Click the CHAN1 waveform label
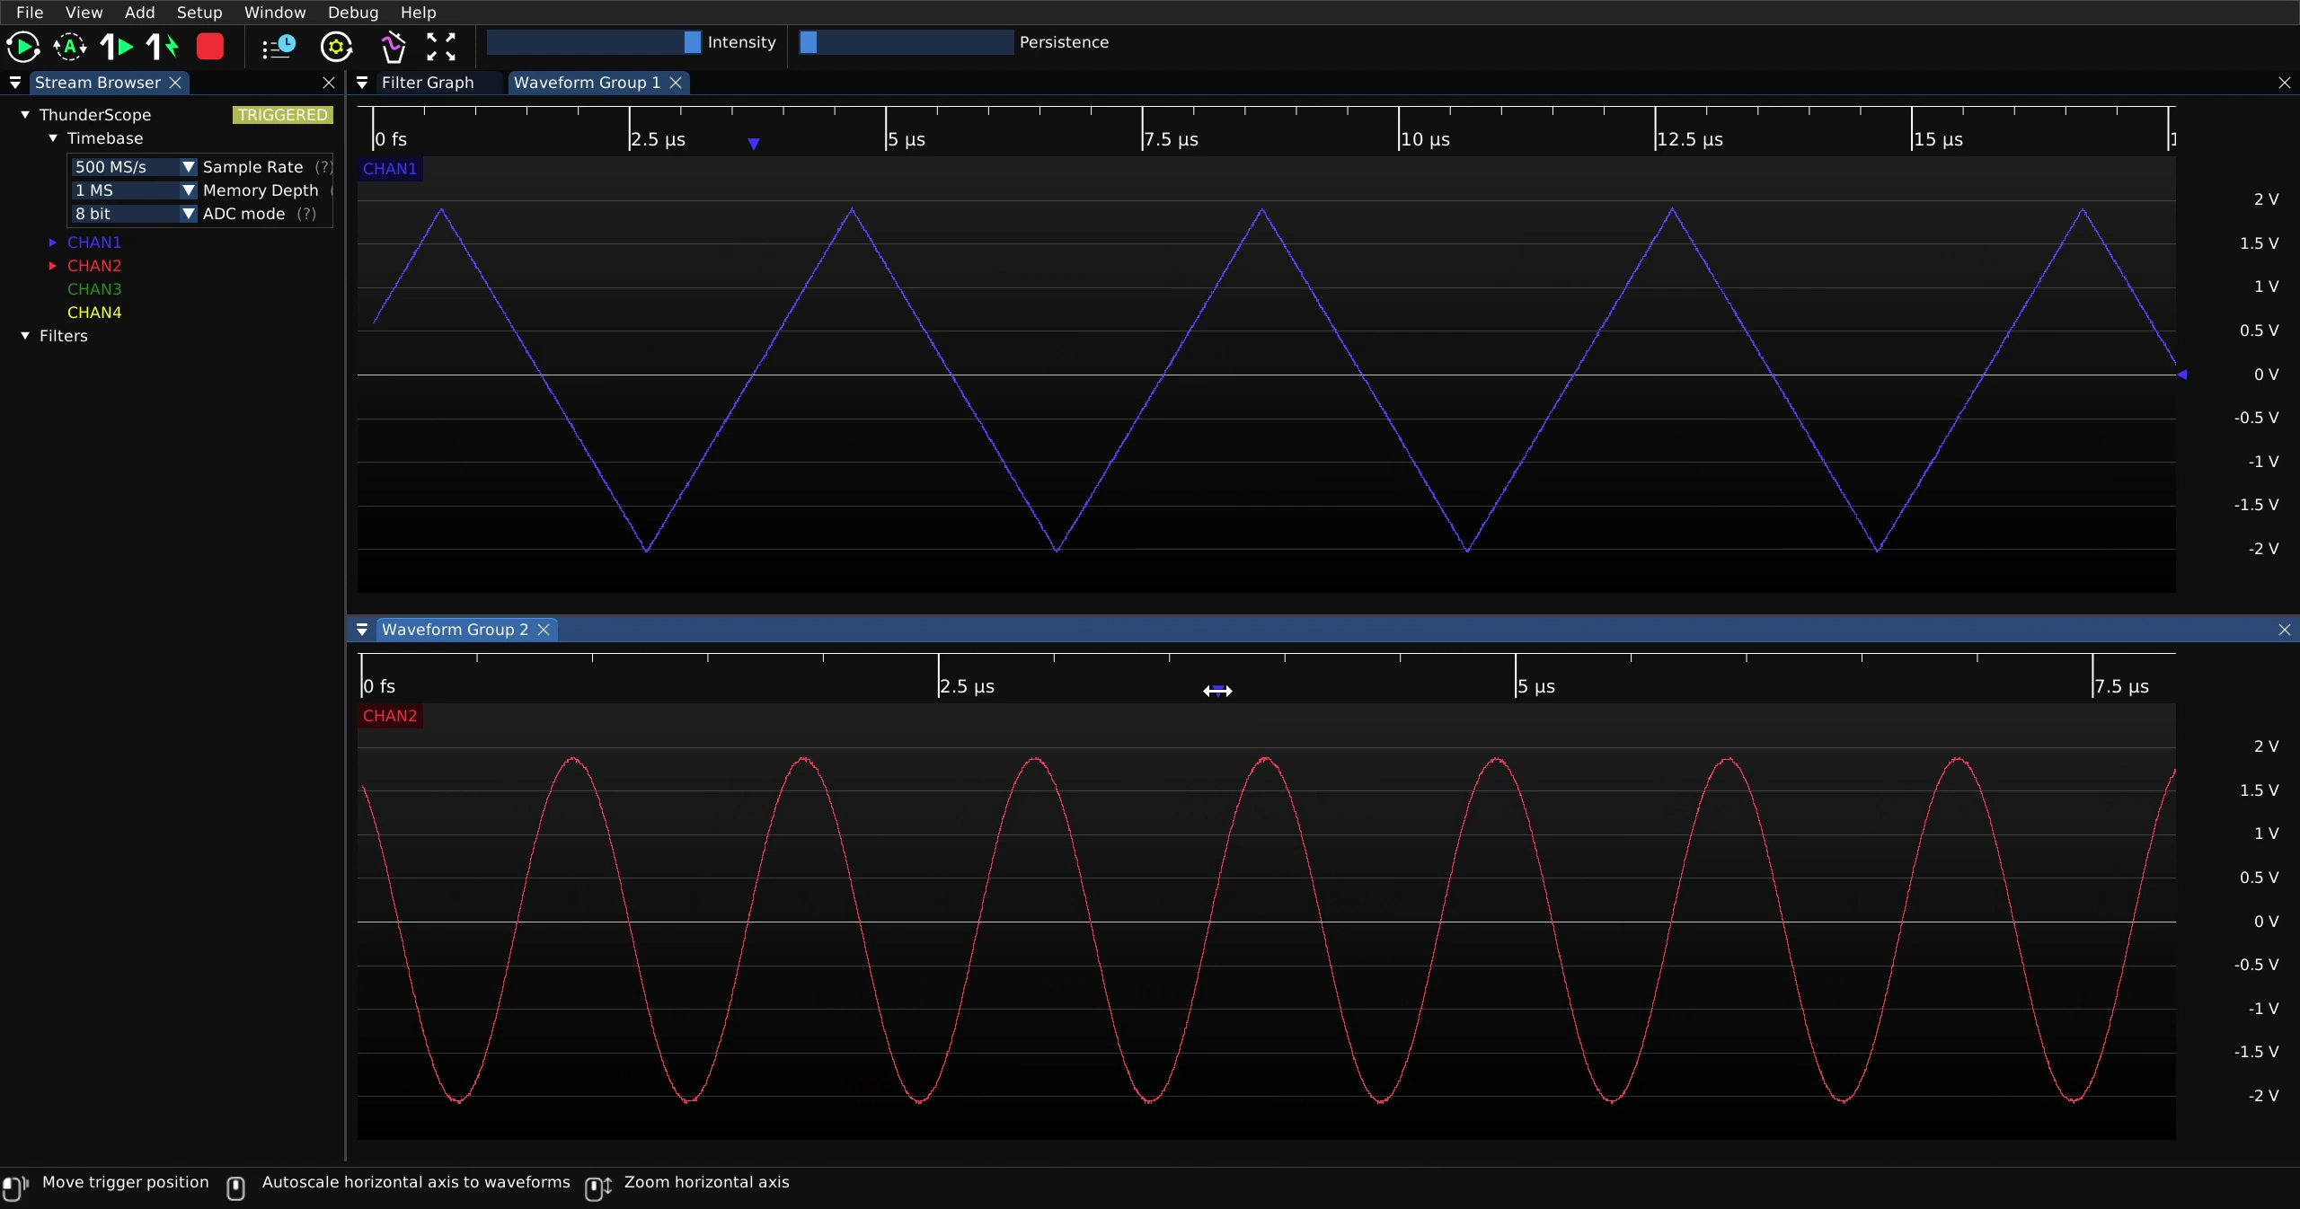 click(390, 169)
